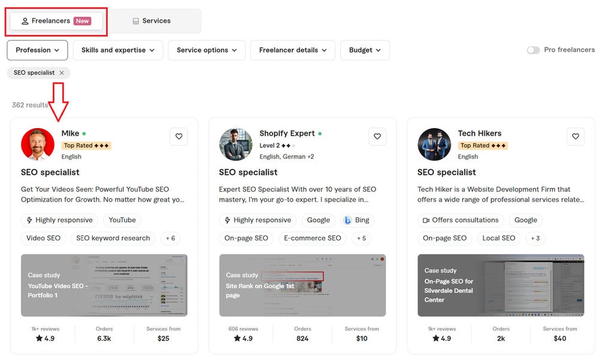Screen dimensions: 599x356
Task: Click Tech Hikers' 4.9 star rating
Action: [x=441, y=339]
